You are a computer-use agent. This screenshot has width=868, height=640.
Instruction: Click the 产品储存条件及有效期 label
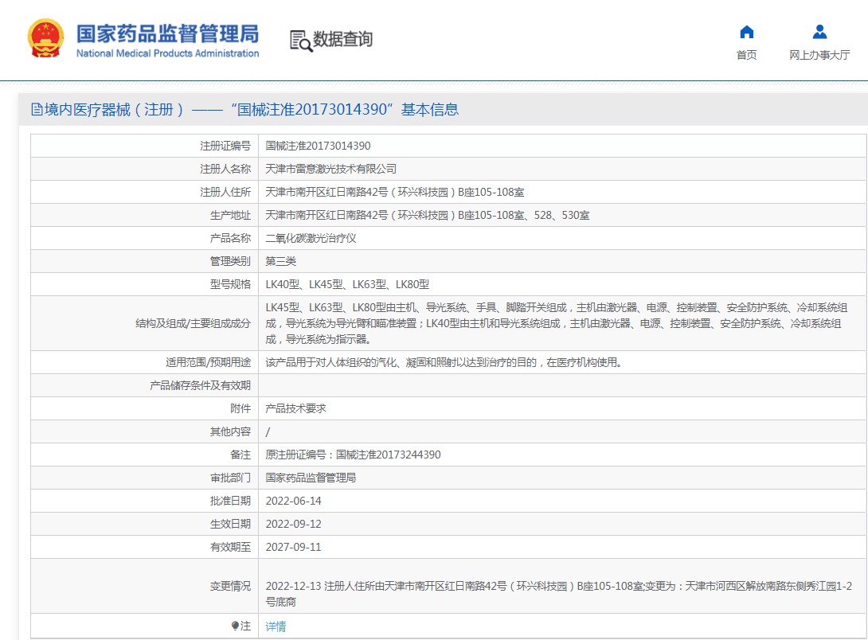click(201, 385)
